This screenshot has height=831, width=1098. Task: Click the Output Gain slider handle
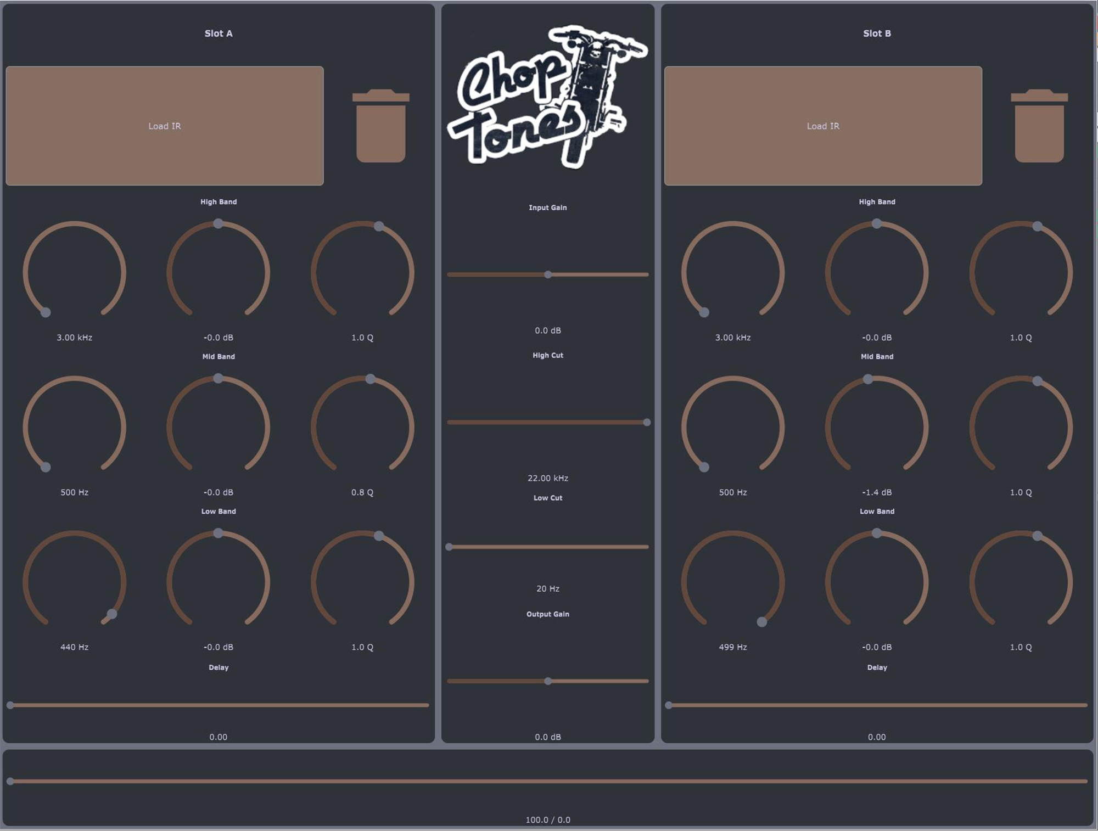point(547,681)
